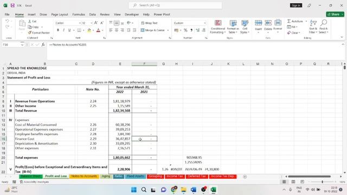
Task: Open Conditional Formatting
Action: tap(218, 27)
